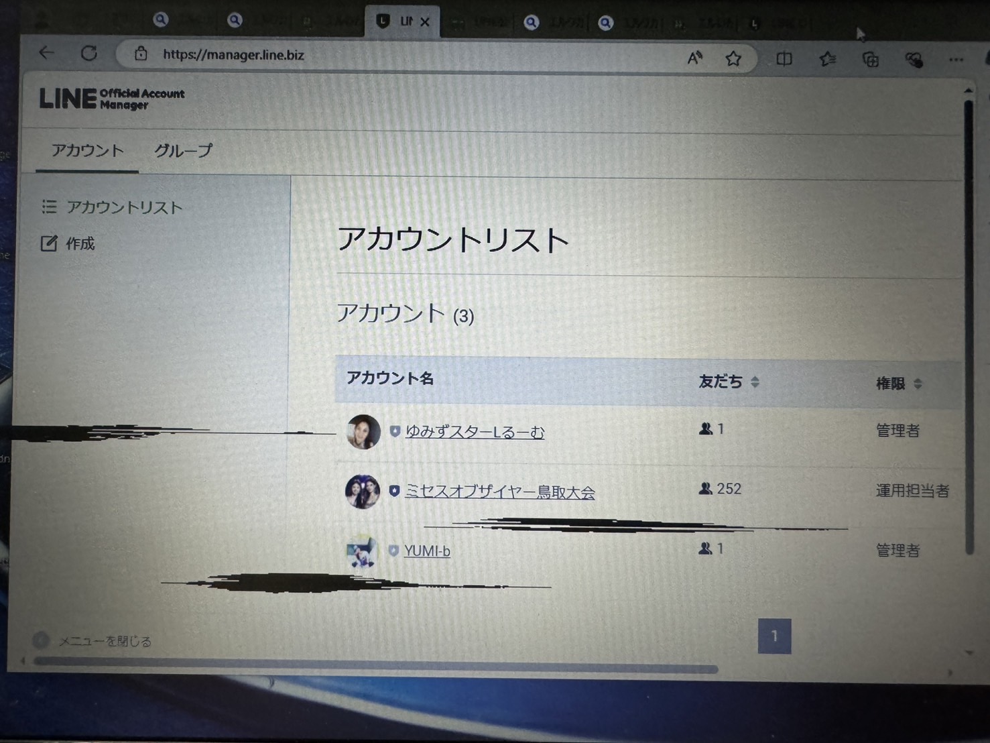The height and width of the screenshot is (743, 990).
Task: Click the 252 friends count
Action: [x=721, y=489]
